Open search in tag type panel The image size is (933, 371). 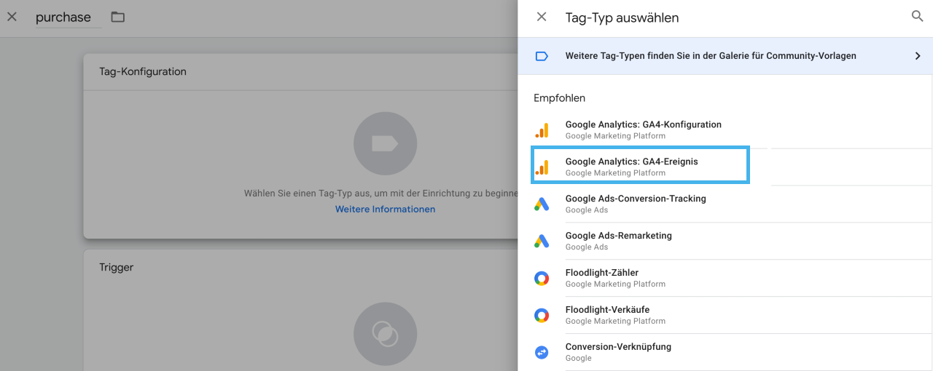pyautogui.click(x=918, y=16)
